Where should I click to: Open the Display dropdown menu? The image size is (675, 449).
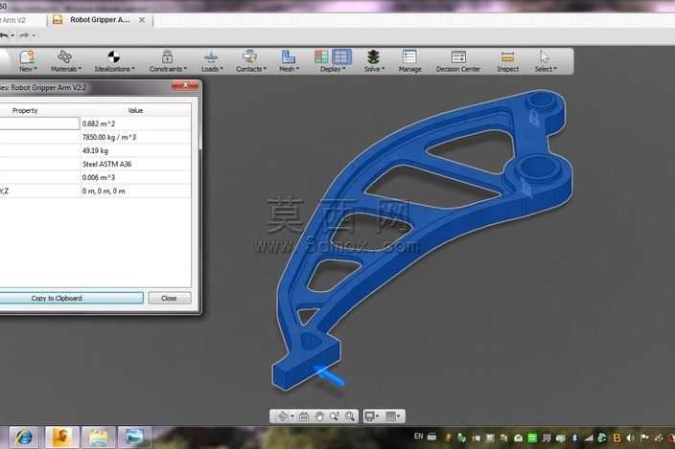point(333,69)
